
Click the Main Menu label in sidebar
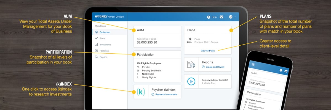[100, 26]
